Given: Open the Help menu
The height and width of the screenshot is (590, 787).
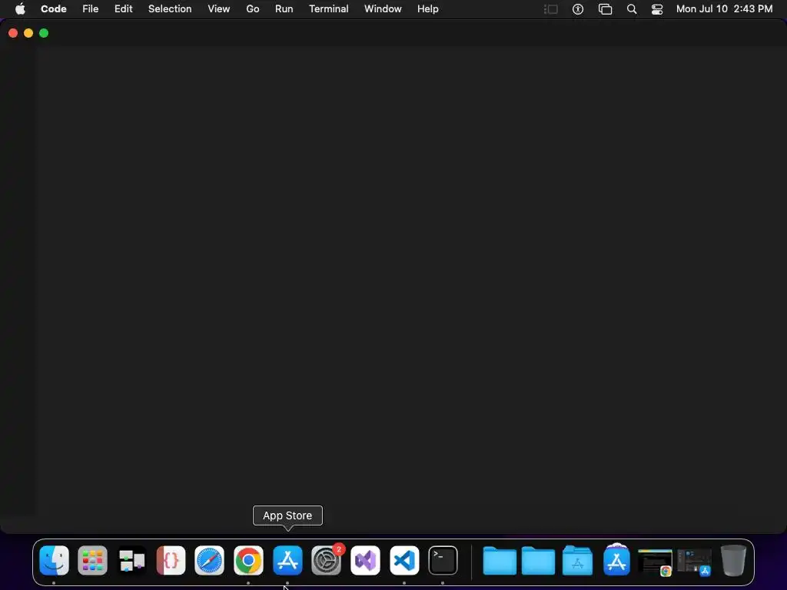Looking at the screenshot, I should 427,9.
